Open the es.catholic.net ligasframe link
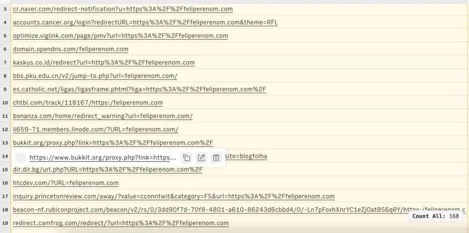 139,89
